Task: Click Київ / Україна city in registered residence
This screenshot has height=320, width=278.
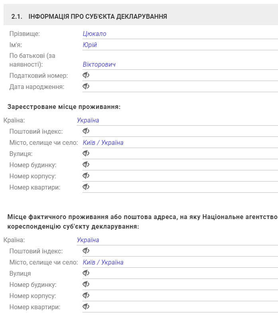Action: coord(103,142)
